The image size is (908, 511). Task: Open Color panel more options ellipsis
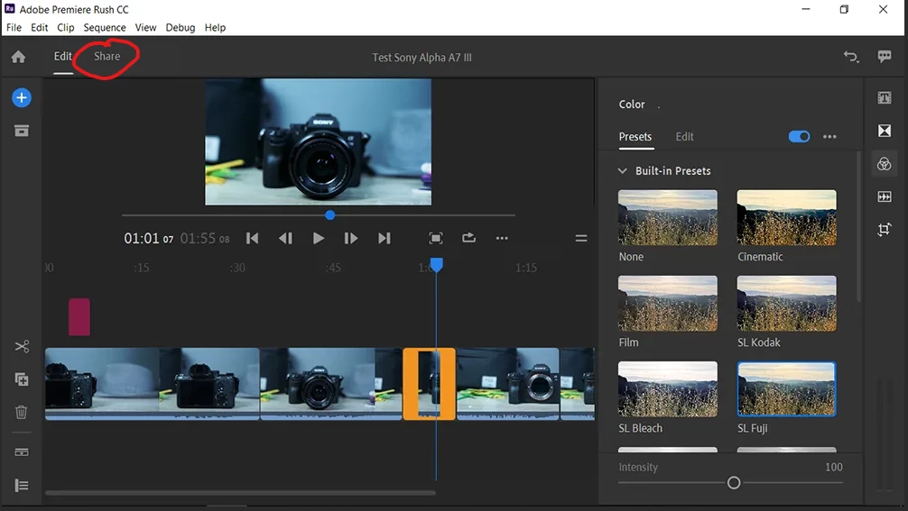829,137
